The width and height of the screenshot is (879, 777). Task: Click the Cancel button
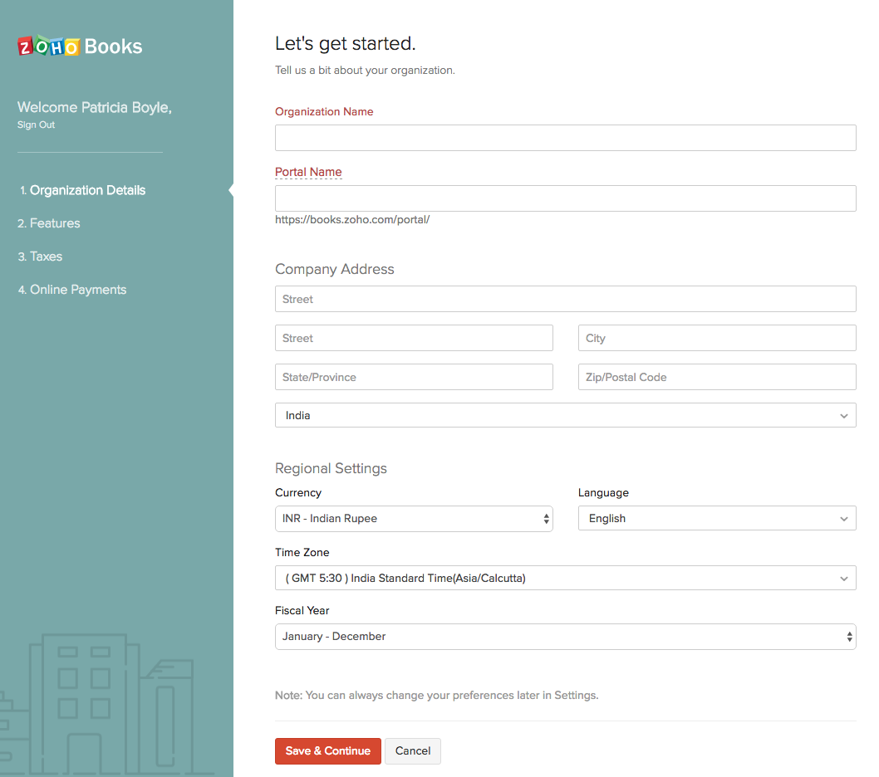click(x=412, y=751)
